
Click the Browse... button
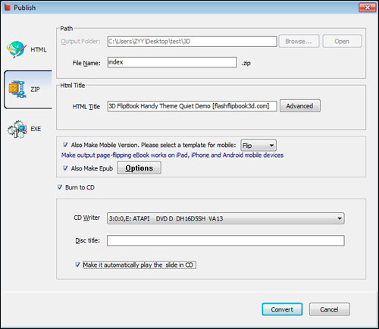pyautogui.click(x=299, y=41)
